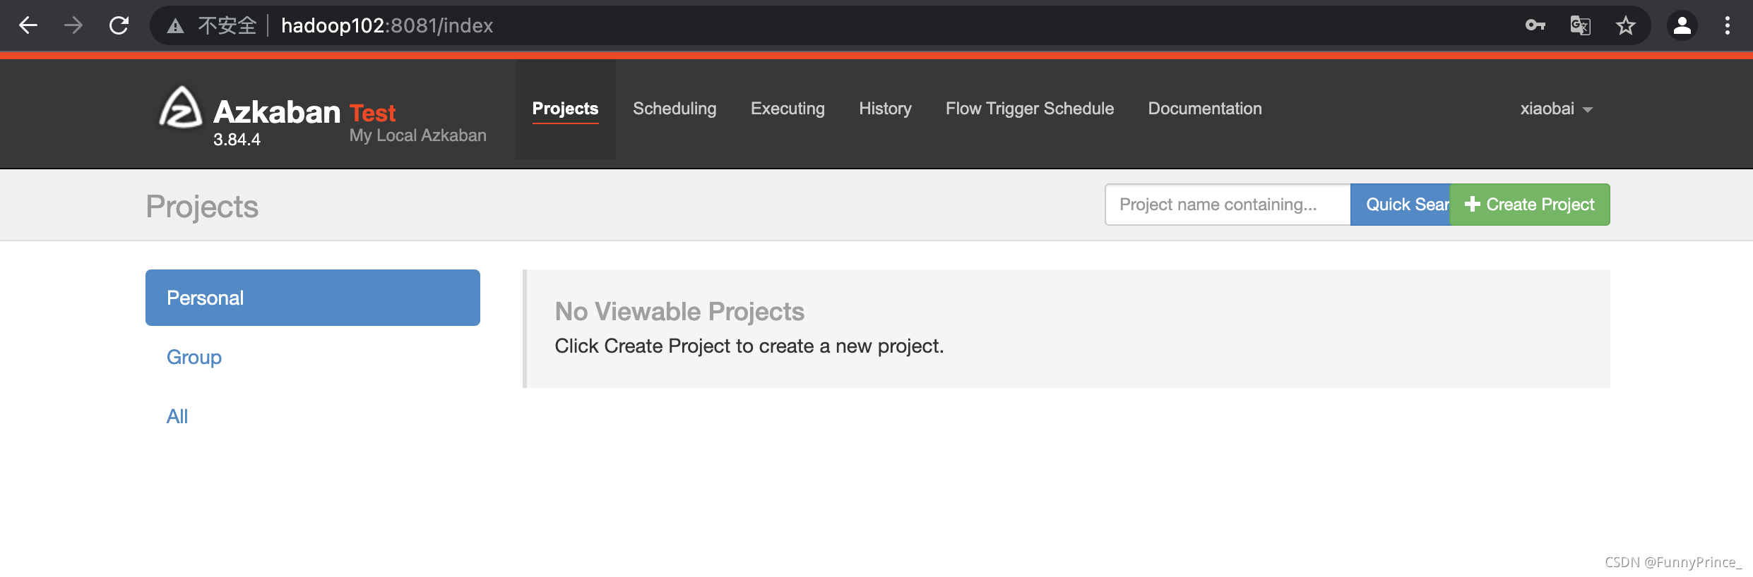Open the browser profile avatar
Screen dimensions: 1753x577
[1682, 26]
